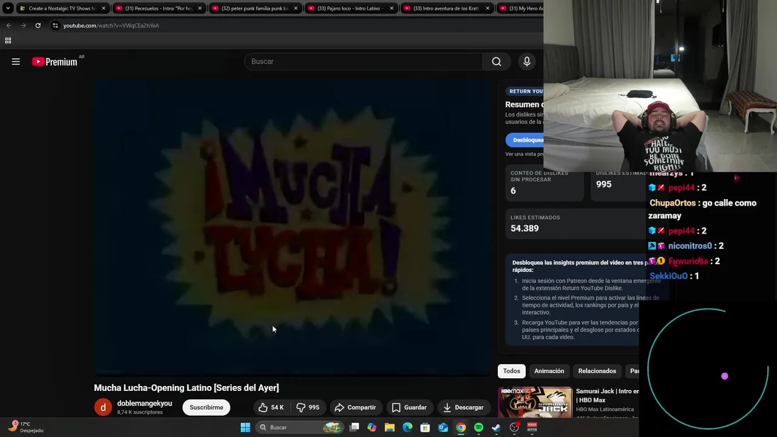The height and width of the screenshot is (437, 777).
Task: Open the browser tab search dropdown
Action: [8, 8]
